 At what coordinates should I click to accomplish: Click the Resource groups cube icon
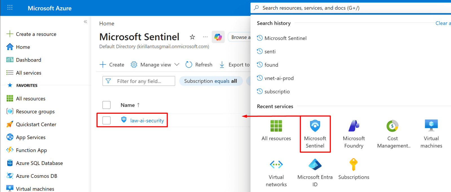point(10,111)
